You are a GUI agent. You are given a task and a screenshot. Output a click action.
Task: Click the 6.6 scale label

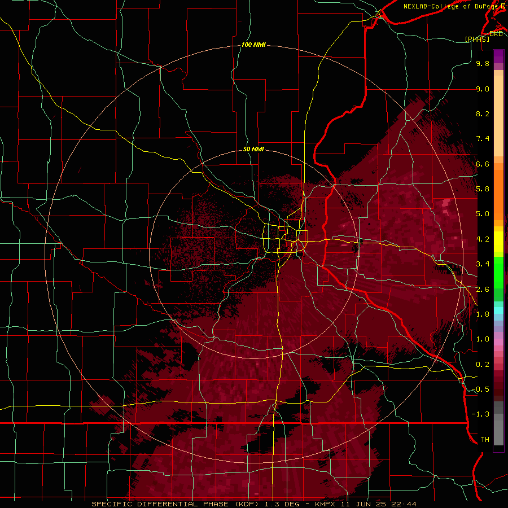tap(483, 164)
